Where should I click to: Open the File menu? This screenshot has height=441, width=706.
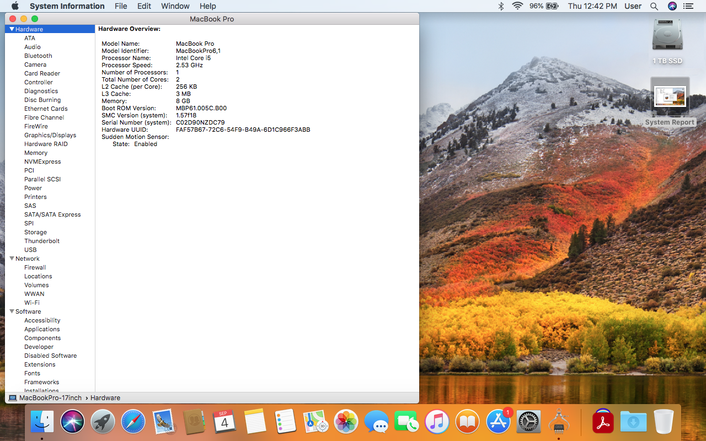coord(121,6)
